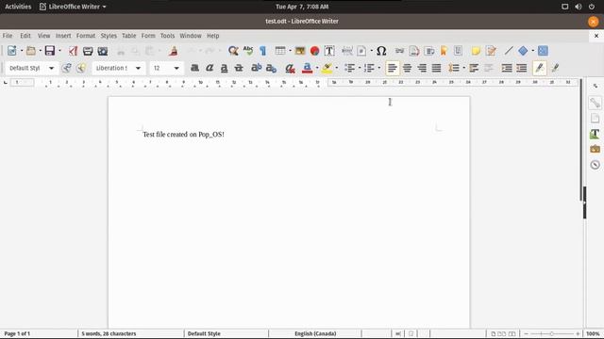The height and width of the screenshot is (339, 604).
Task: Adjust the zoom slider in status bar
Action: coord(551,333)
